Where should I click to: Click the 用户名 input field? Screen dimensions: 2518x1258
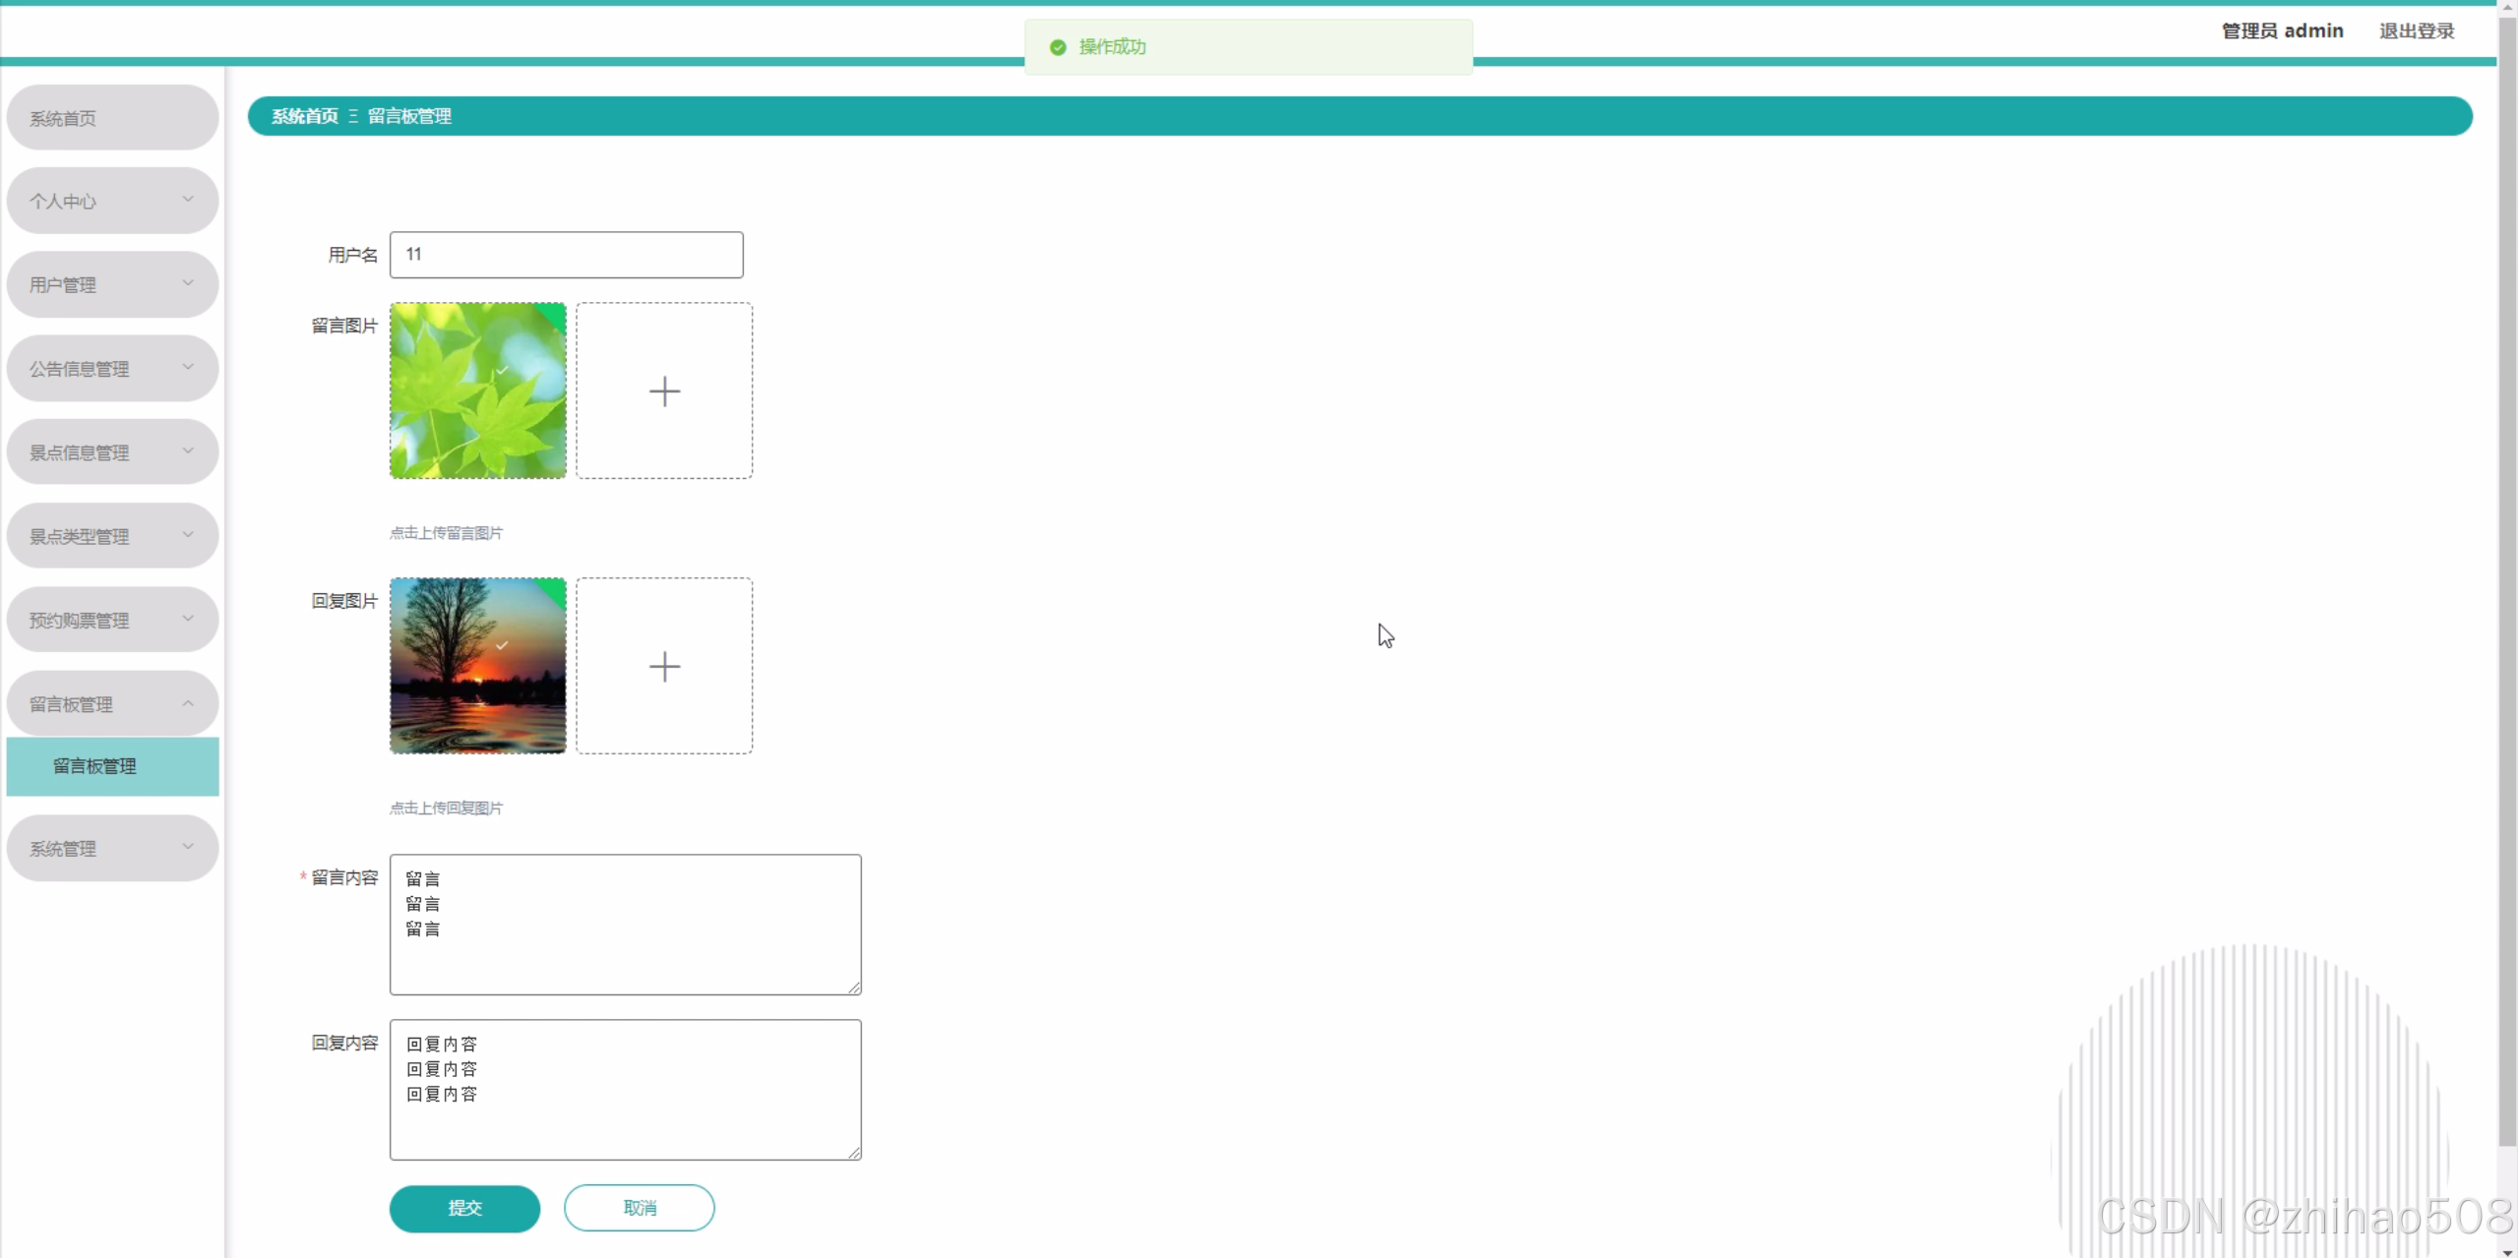click(566, 255)
